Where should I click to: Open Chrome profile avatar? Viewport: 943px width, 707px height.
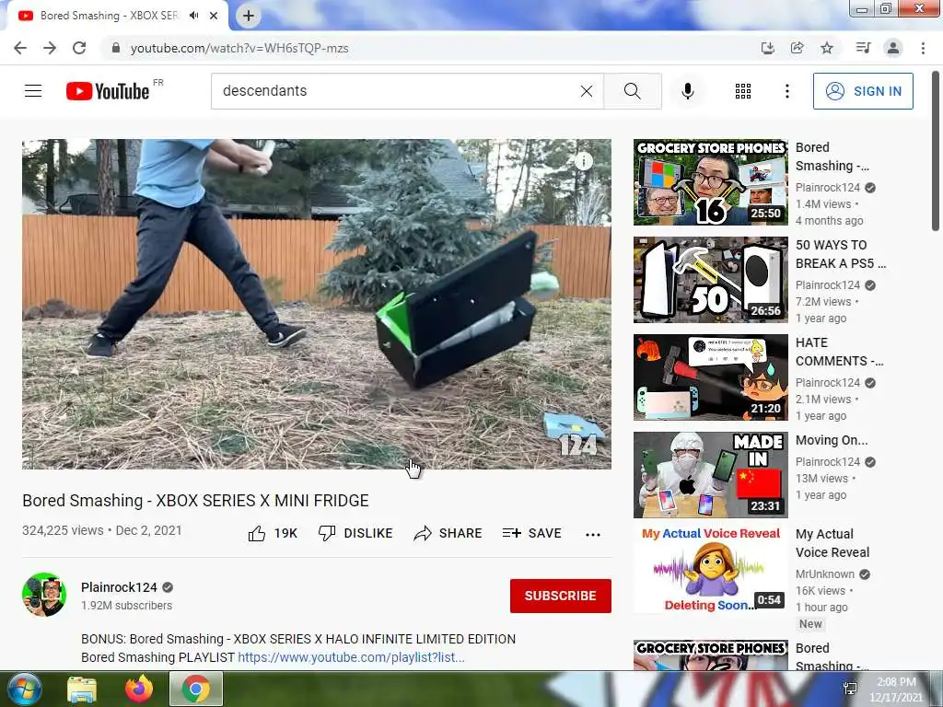893,48
